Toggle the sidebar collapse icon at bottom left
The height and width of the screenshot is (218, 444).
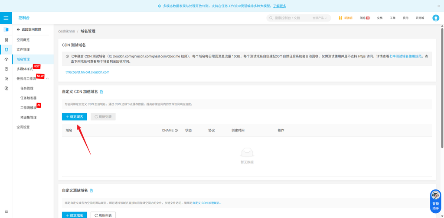6,212
